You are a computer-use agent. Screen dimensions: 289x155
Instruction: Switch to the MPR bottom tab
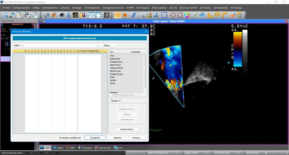pos(70,148)
